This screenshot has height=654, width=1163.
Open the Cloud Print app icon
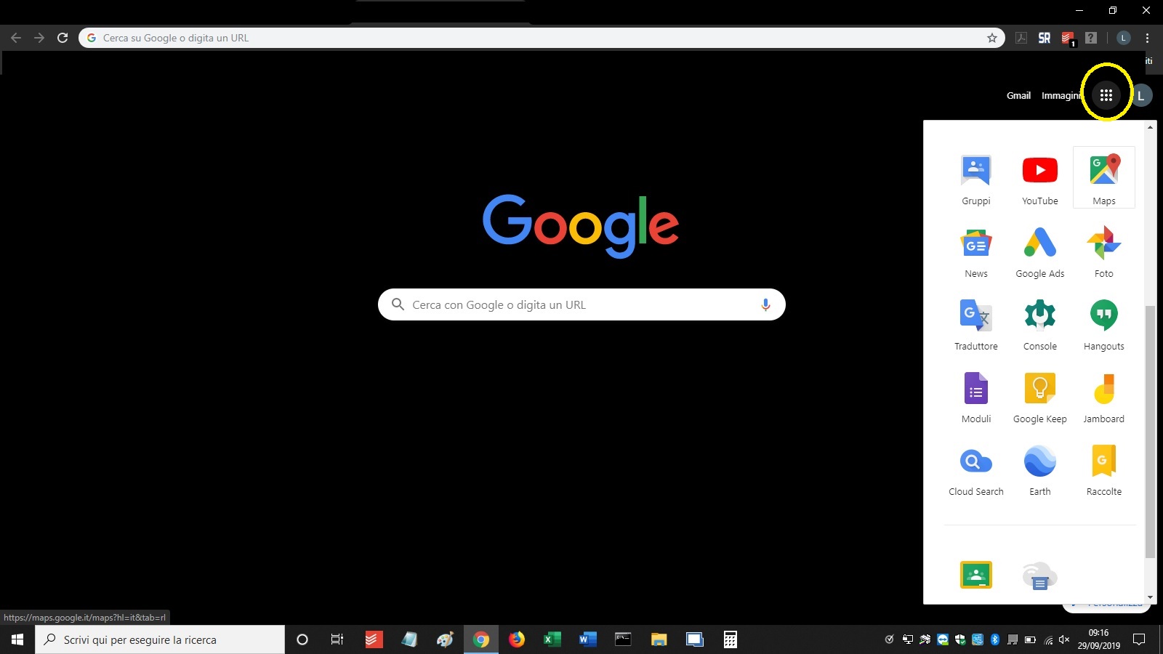[x=1040, y=576]
